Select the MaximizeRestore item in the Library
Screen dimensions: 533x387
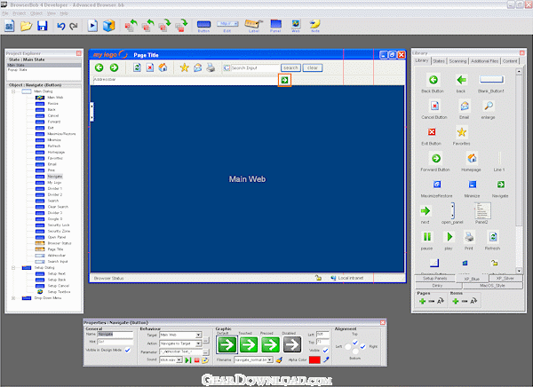pos(436,188)
